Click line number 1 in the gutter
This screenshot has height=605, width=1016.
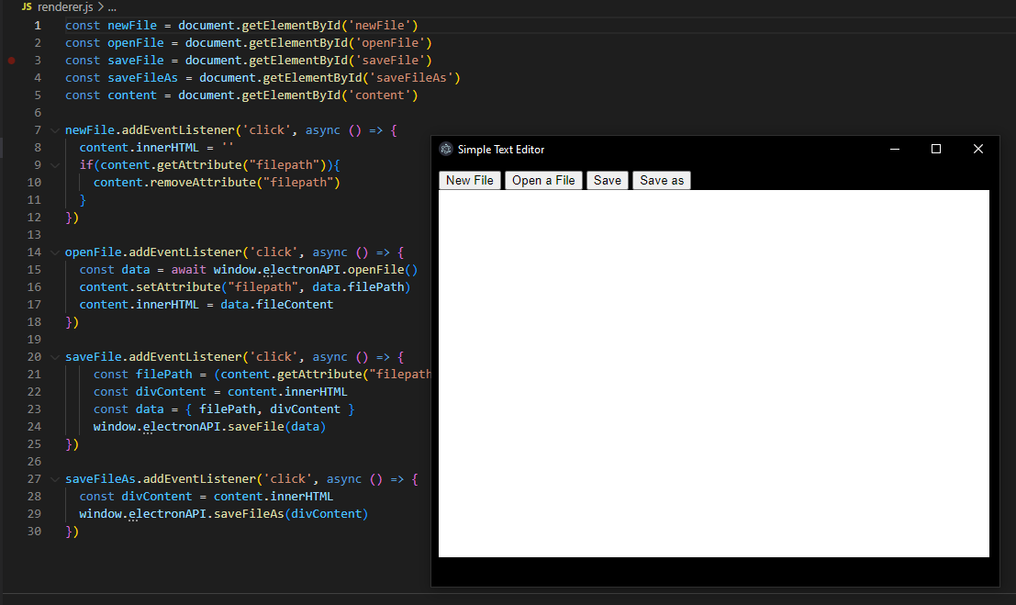tap(38, 26)
